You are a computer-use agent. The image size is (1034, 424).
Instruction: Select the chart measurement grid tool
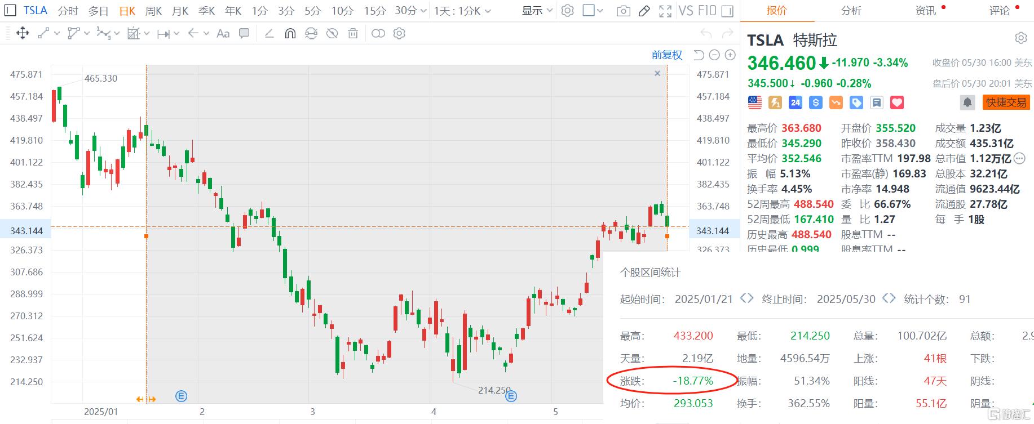[133, 33]
